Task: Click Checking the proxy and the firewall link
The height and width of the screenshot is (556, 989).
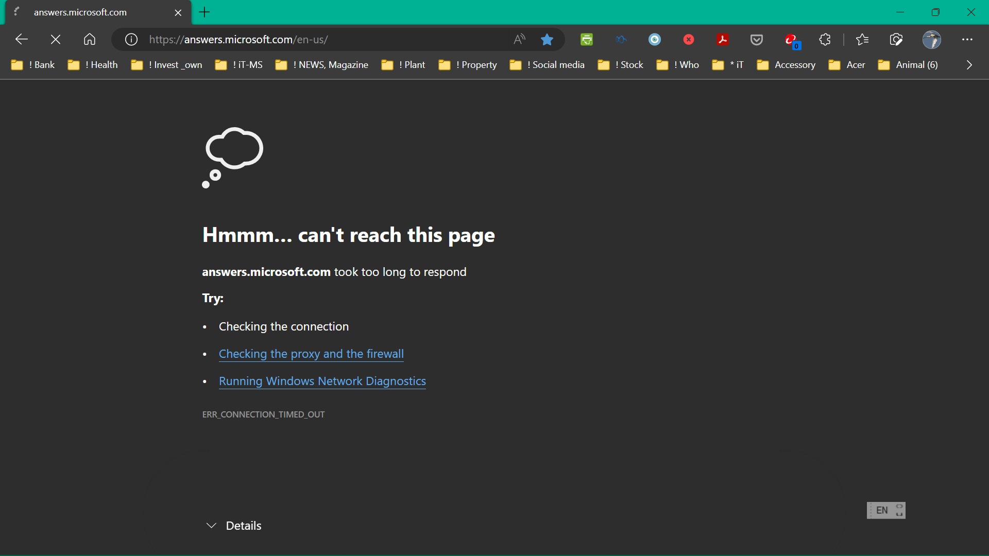Action: tap(311, 354)
